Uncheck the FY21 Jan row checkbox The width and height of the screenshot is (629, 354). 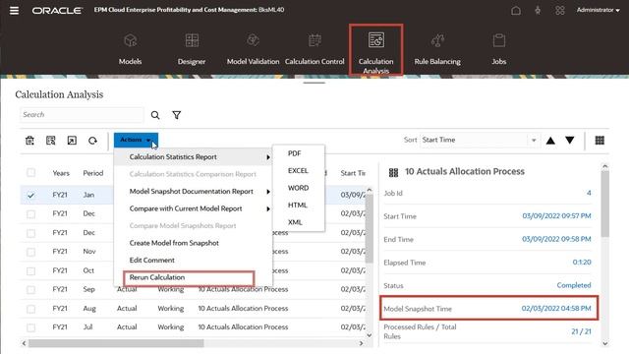click(x=30, y=195)
